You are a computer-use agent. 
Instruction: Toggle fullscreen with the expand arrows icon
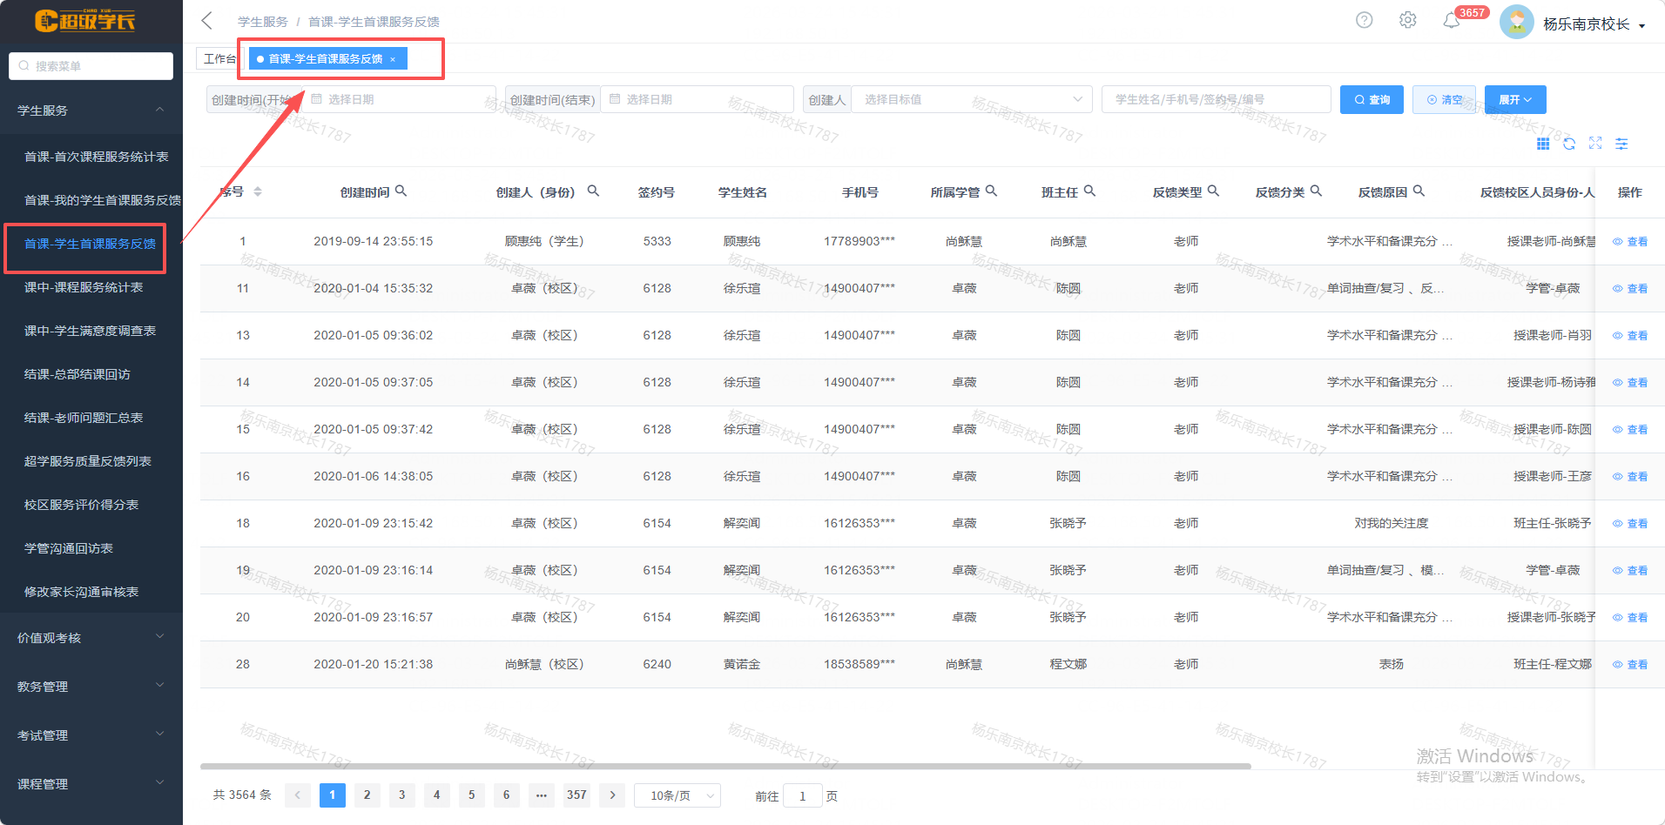(1595, 144)
